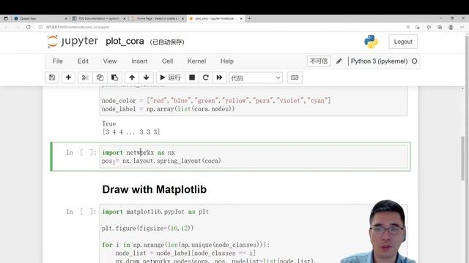The height and width of the screenshot is (263, 469).
Task: Restart and run all cells fast-forward icon
Action: (x=219, y=77)
